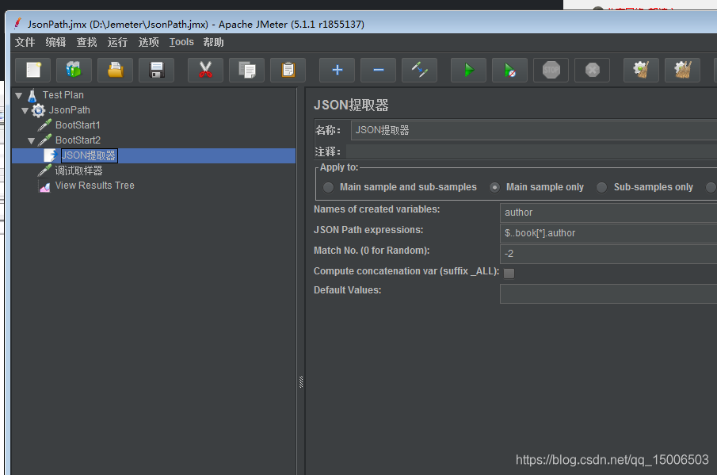The height and width of the screenshot is (475, 717).
Task: Click Names of created variables field
Action: [608, 213]
